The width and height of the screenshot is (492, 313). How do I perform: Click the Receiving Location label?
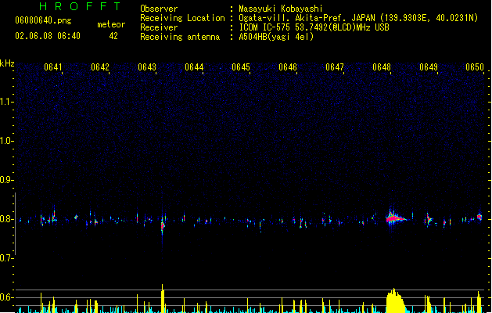coord(182,18)
